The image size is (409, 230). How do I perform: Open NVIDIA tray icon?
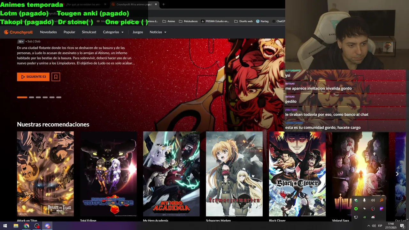pyautogui.click(x=364, y=217)
